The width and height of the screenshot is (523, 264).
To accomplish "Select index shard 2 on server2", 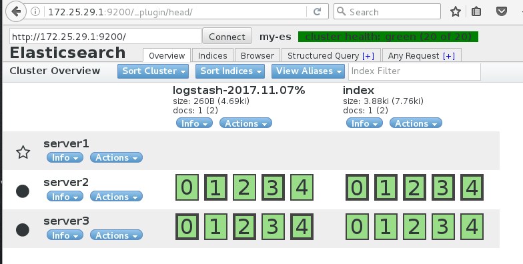I will click(415, 187).
